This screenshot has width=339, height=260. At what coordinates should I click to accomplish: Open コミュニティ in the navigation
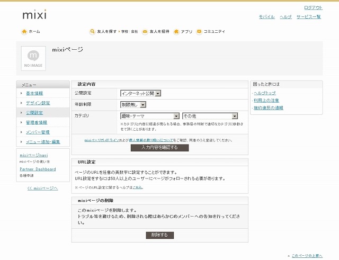[x=214, y=32]
